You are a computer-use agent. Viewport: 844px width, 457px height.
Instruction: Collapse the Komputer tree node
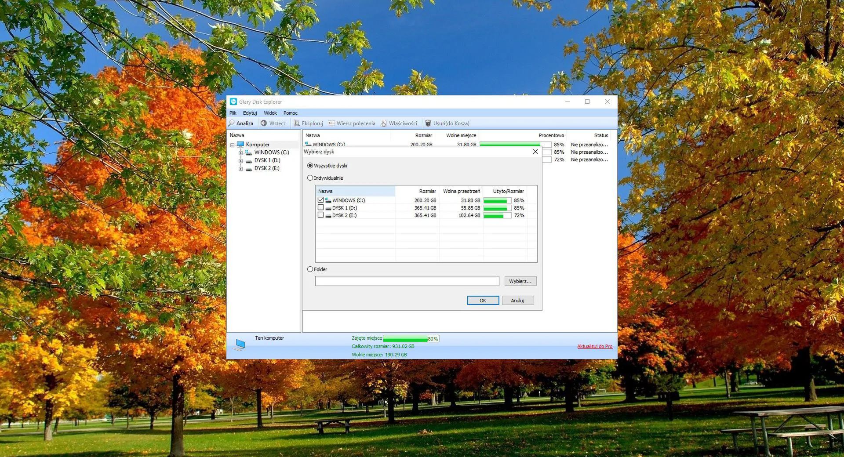tap(233, 145)
